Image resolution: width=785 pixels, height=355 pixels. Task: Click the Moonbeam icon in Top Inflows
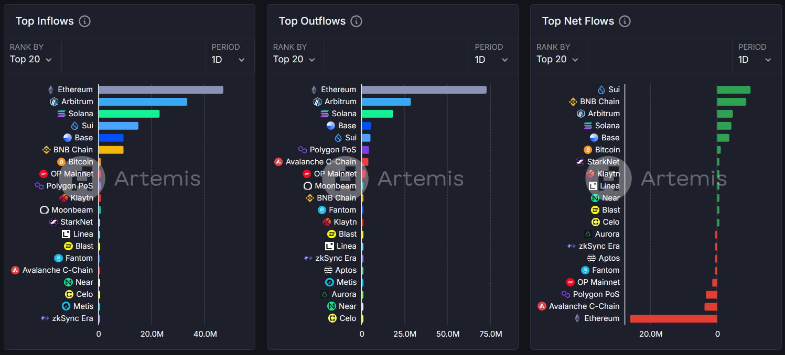[45, 210]
